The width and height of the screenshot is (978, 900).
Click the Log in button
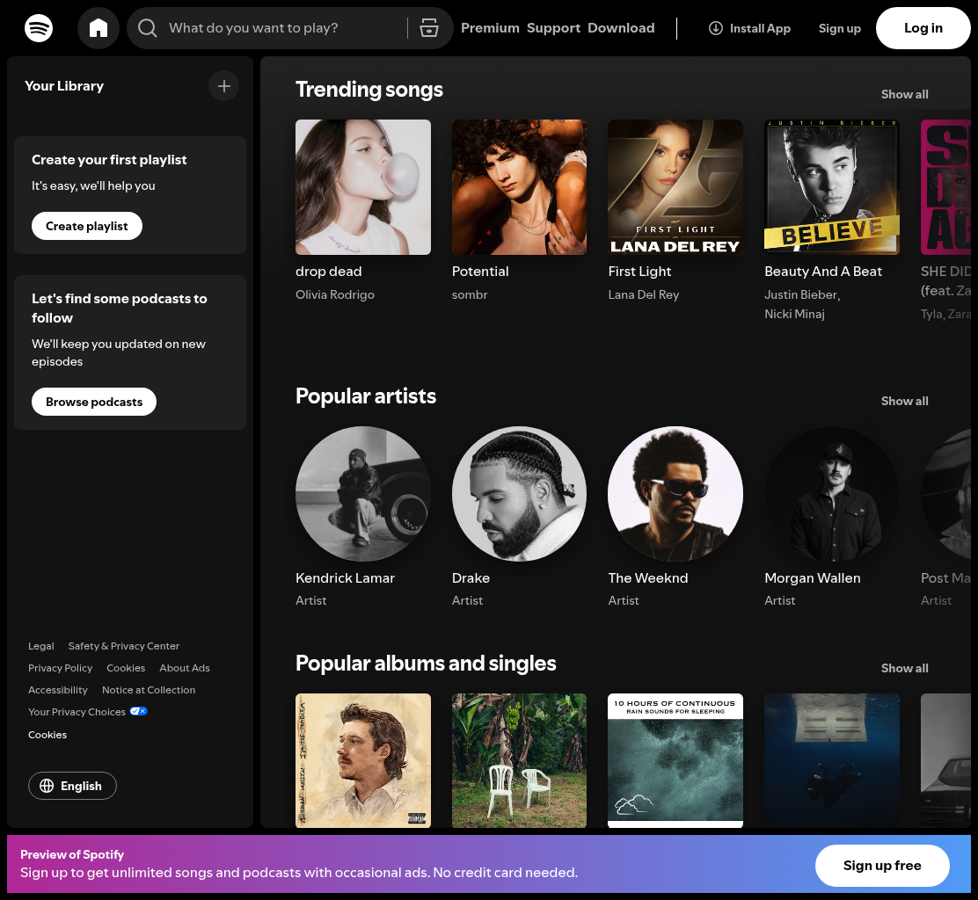[x=923, y=28]
